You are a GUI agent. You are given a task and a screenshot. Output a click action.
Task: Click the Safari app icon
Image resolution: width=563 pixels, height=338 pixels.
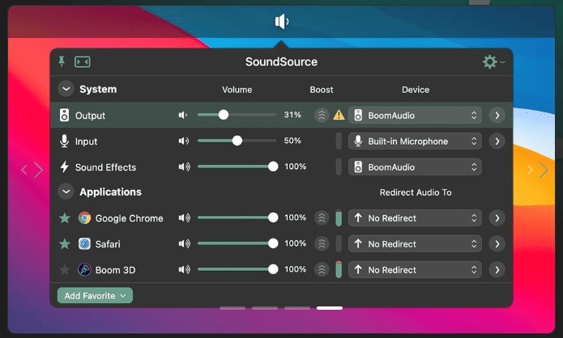click(85, 243)
